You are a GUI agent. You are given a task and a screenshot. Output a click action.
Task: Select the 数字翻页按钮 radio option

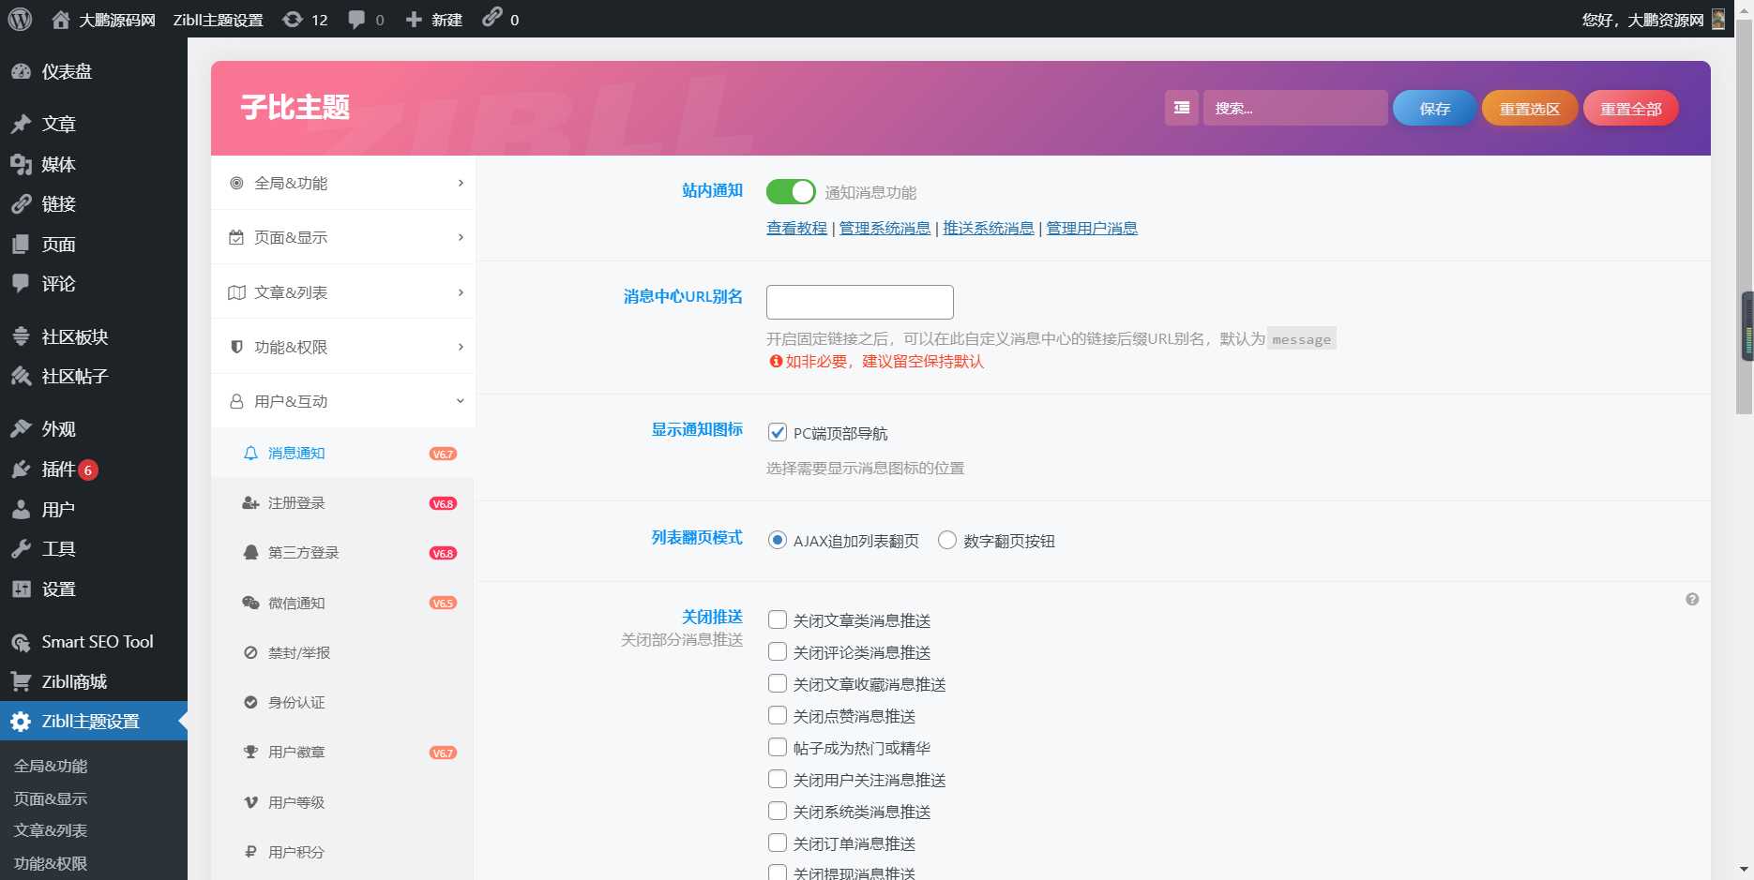946,541
